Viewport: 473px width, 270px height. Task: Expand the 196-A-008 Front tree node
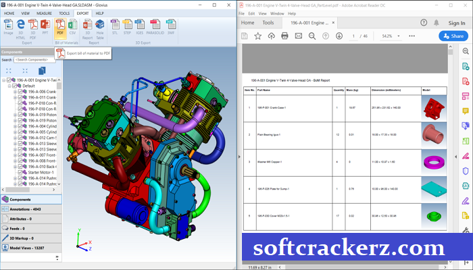click(x=15, y=161)
